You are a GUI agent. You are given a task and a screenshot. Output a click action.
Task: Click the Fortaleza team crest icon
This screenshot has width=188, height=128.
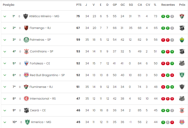point(26,63)
